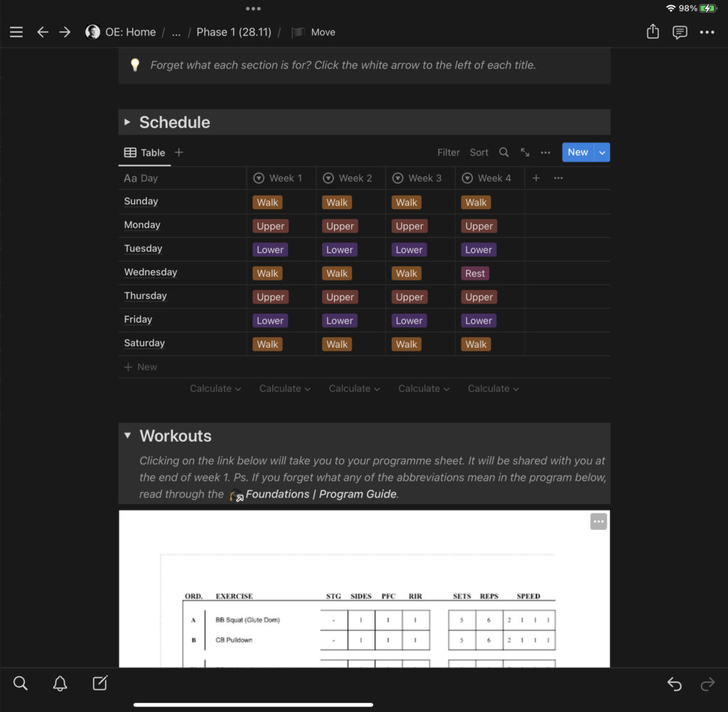
Task: Open the table in full page
Action: click(x=525, y=152)
